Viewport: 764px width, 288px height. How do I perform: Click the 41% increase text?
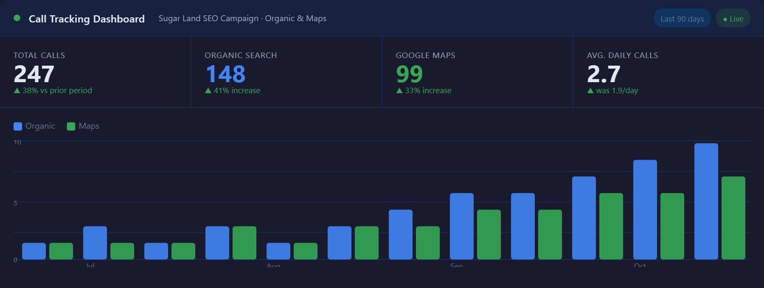click(x=237, y=91)
